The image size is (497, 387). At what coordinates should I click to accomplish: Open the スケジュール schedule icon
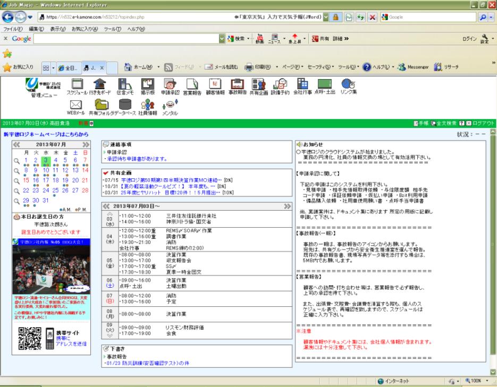[x=79, y=84]
